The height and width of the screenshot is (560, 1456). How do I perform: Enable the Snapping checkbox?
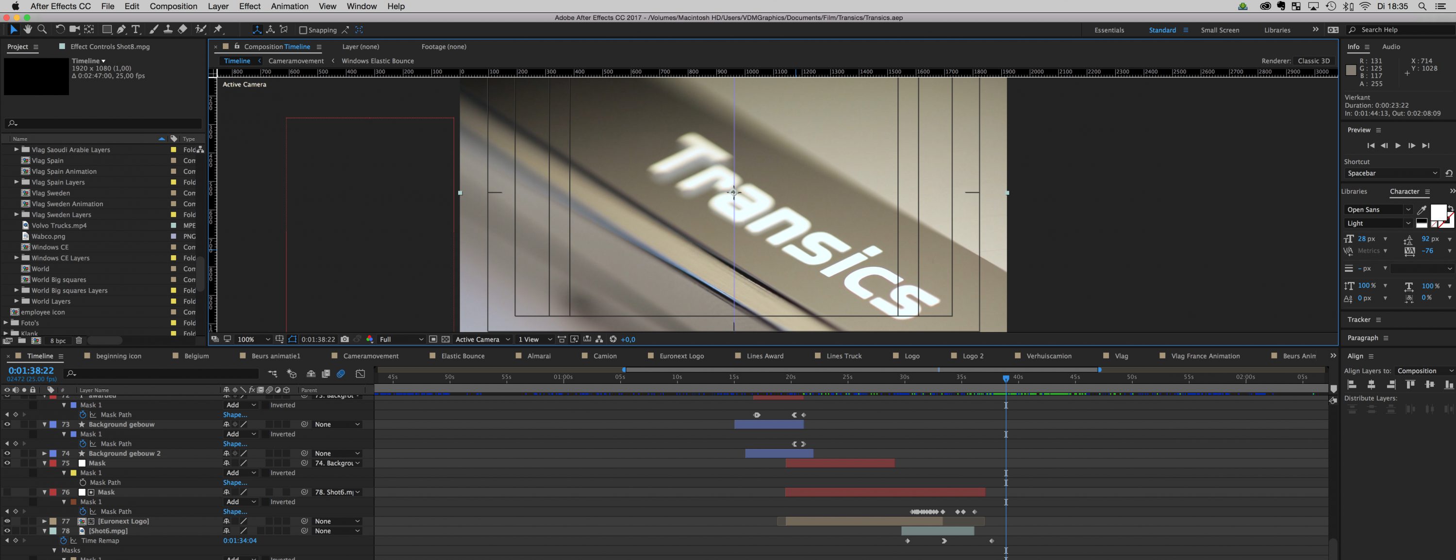click(303, 30)
